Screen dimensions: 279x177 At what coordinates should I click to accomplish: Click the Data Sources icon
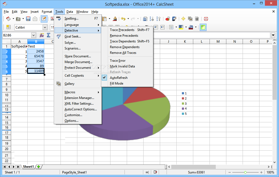pyautogui.click(x=197, y=19)
